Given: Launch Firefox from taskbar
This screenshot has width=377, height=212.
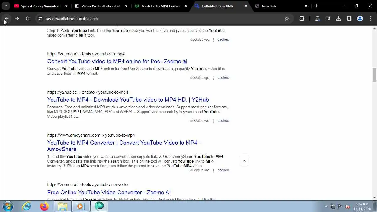Looking at the screenshot, I should [x=44, y=206].
